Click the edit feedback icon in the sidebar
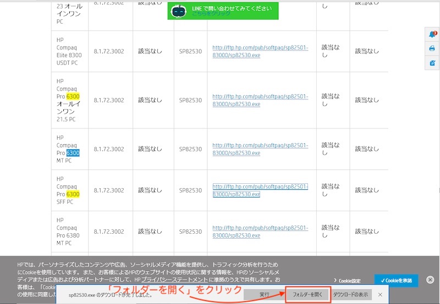Screen dimensions: 440x304 [432, 63]
